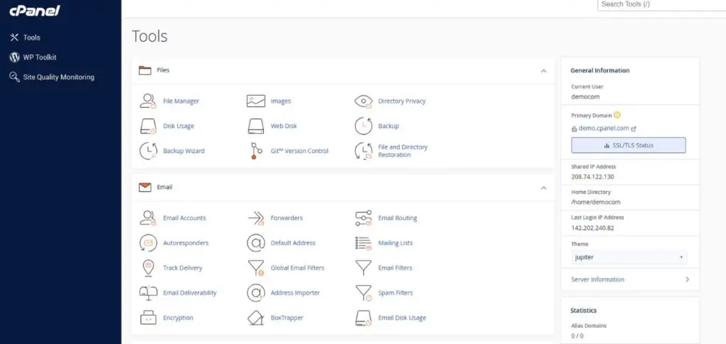Click the SSL/TLS Status button
The image size is (726, 344).
point(628,145)
